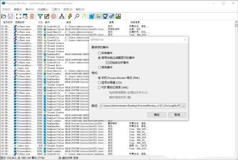Open the 工具(T) menu
Image resolution: width=238 pixels, height=160 pixels.
coord(56,9)
